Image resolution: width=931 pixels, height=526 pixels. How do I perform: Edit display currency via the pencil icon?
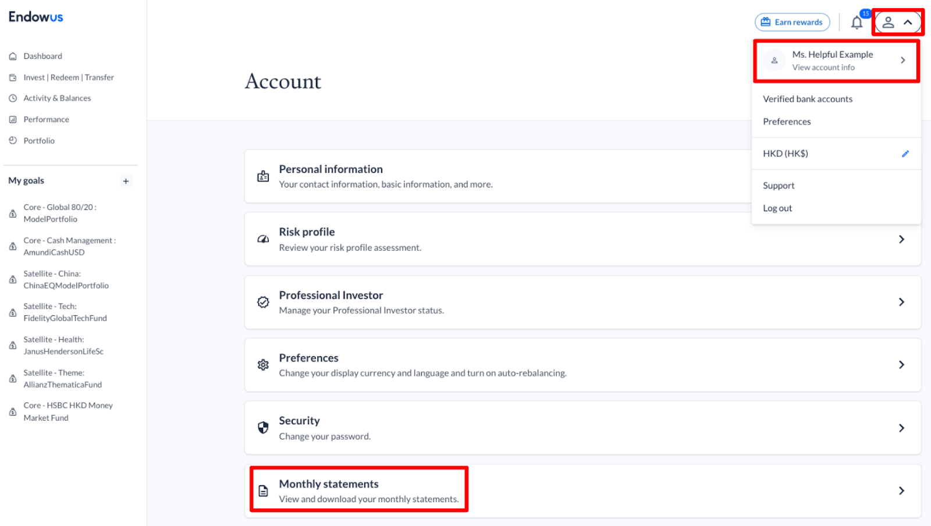click(905, 153)
